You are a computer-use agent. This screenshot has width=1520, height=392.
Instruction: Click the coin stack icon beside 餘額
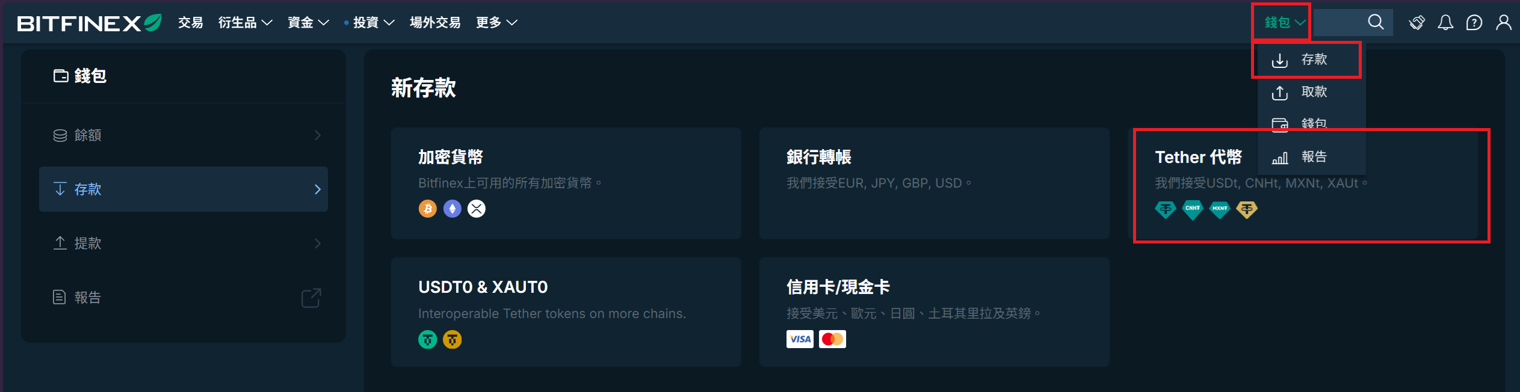60,135
